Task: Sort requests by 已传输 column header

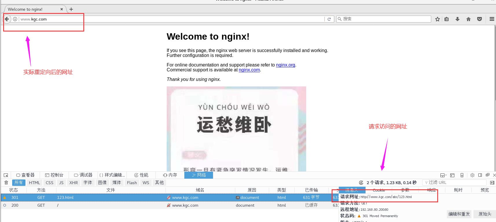Action: click(x=311, y=190)
